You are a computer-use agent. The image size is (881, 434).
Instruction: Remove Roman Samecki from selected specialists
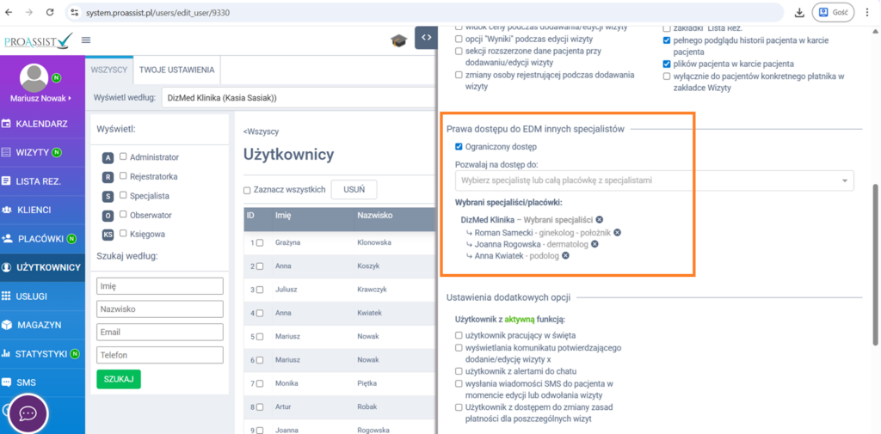(x=617, y=232)
